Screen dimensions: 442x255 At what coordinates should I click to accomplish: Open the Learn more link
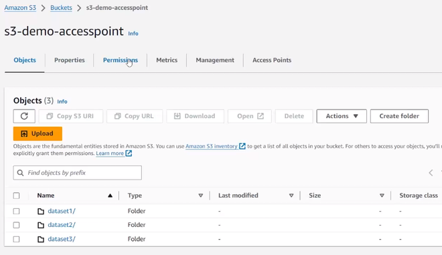pyautogui.click(x=110, y=154)
